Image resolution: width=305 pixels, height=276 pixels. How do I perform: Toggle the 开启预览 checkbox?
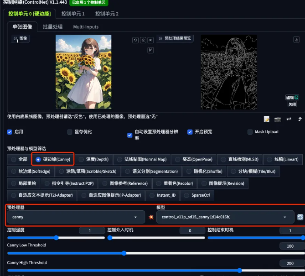[x=190, y=132]
